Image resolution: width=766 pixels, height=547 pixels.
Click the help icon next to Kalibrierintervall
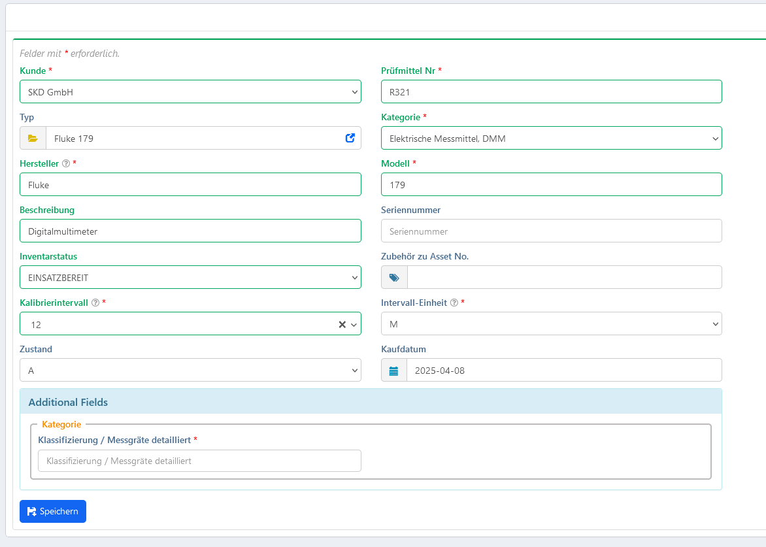(95, 303)
